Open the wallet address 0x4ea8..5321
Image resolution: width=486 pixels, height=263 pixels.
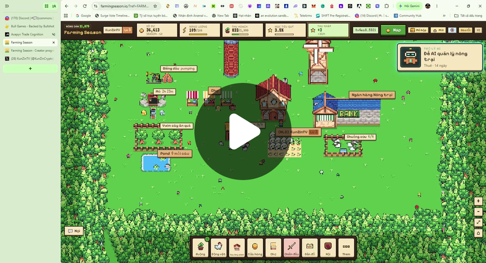pyautogui.click(x=366, y=30)
